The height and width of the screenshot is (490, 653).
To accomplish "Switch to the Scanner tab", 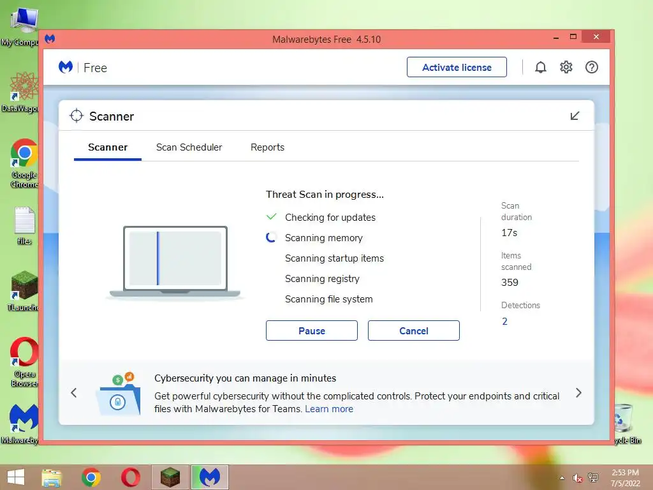I will (x=108, y=147).
